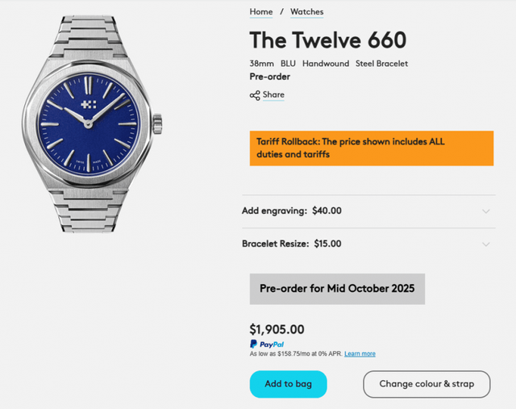The image size is (516, 409).
Task: Click the Share text link
Action: [273, 95]
